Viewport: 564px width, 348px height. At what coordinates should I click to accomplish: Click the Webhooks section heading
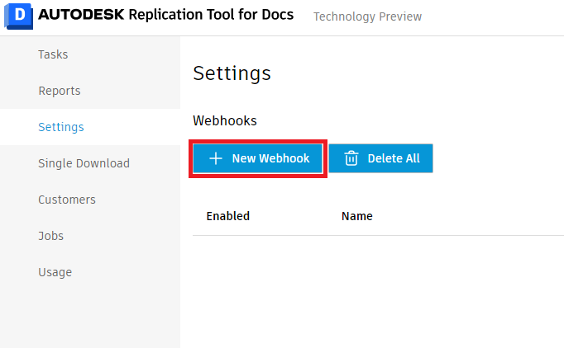coord(225,120)
